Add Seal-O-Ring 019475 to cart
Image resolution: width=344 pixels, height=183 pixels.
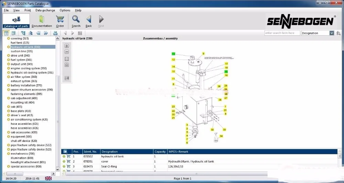(68, 167)
